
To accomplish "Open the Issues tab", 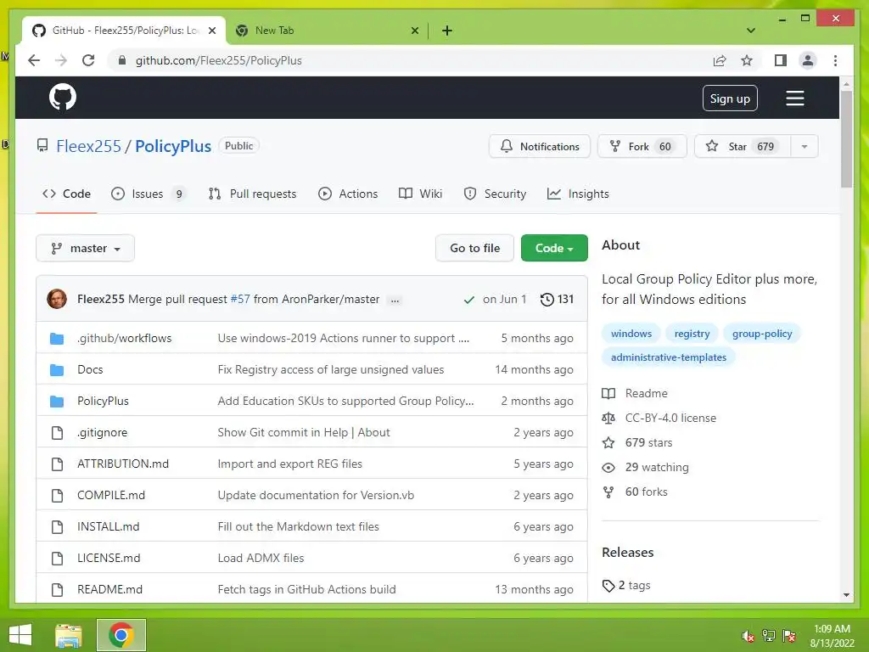I will (x=148, y=194).
